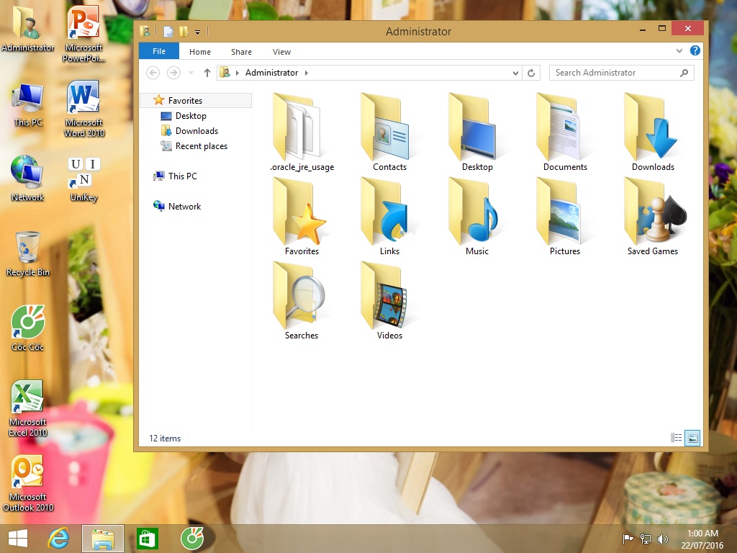Open the Videos folder icon
737x553 pixels.
(389, 301)
